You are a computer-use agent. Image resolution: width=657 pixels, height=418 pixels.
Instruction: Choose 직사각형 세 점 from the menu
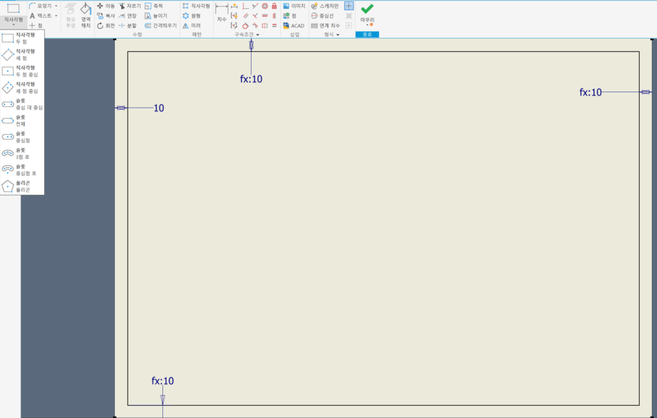click(x=22, y=54)
